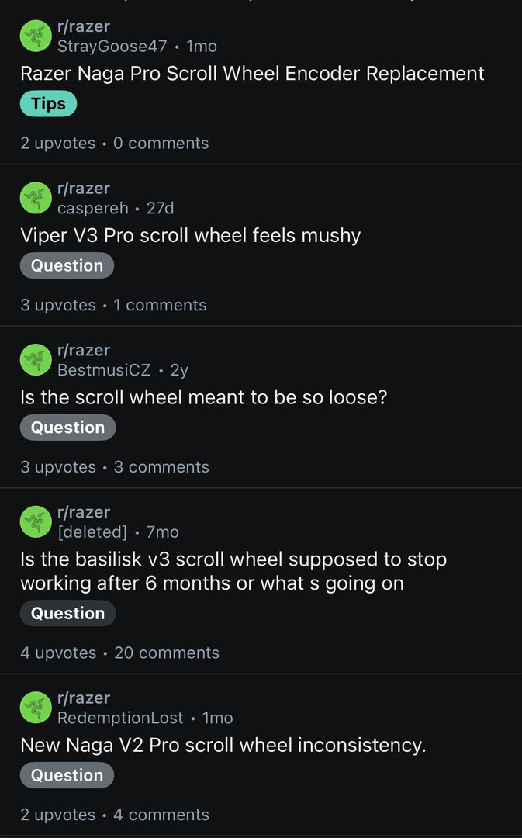Open the Razer Naga Pro Encoder Replacement post

point(252,74)
